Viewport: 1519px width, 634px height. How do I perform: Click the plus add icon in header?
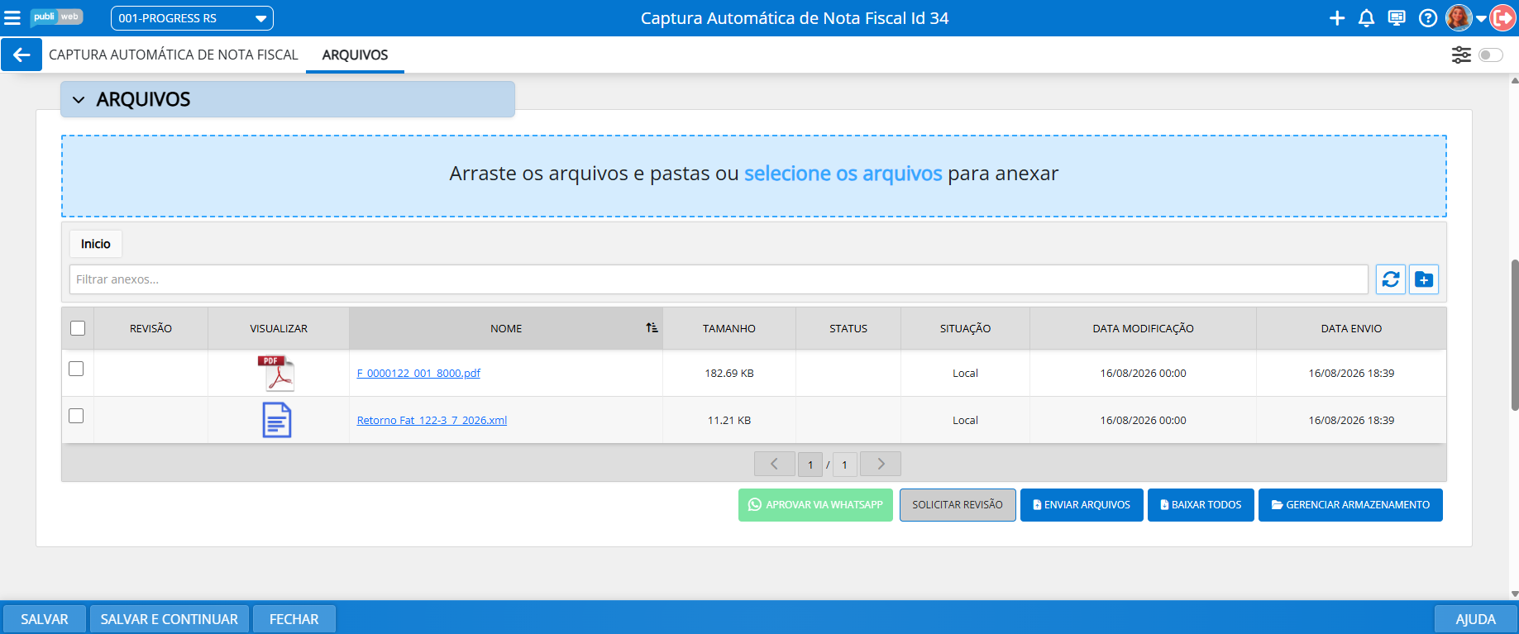click(1337, 18)
